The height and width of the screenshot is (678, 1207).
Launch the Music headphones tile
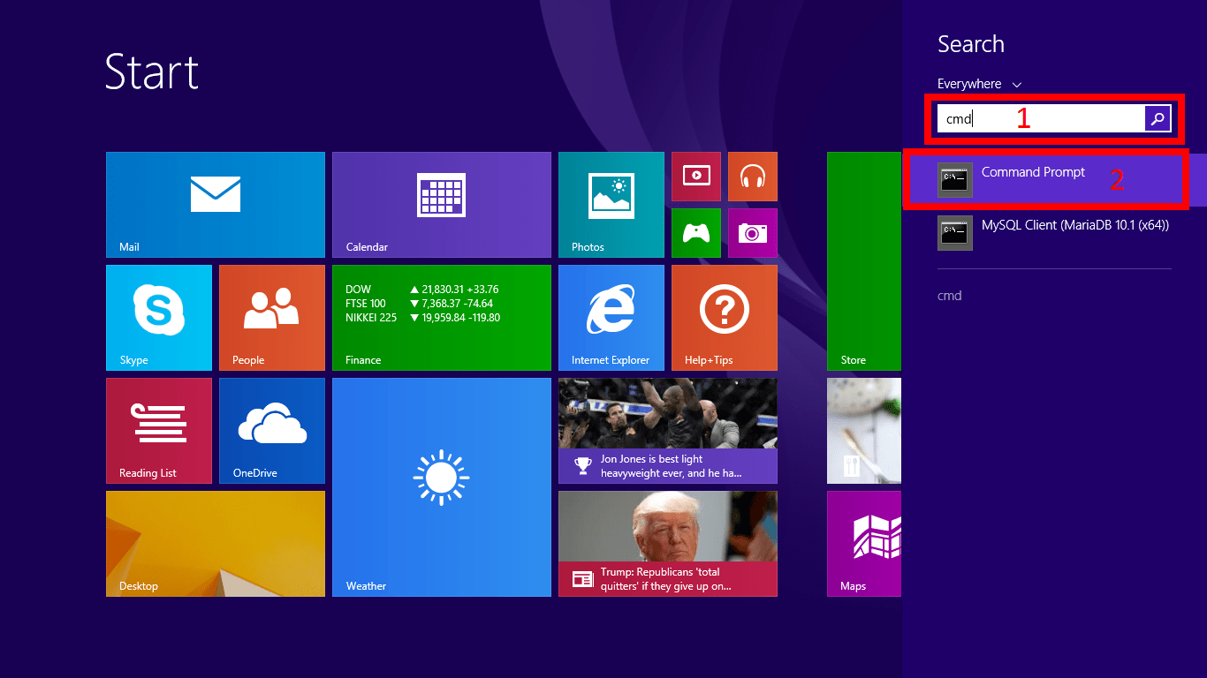(753, 177)
